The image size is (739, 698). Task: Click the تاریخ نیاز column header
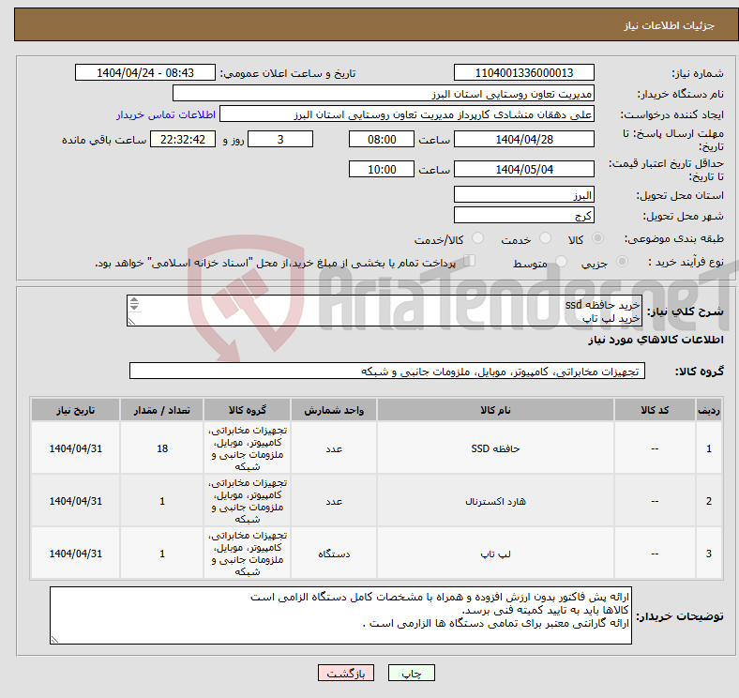click(x=75, y=410)
